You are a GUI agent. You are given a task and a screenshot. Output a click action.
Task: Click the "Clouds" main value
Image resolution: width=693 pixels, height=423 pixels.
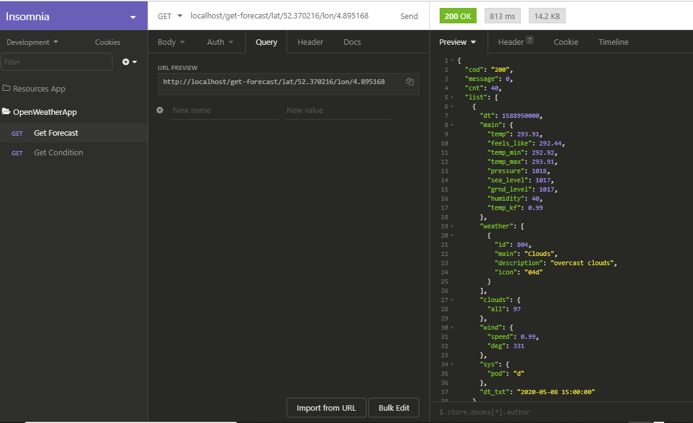coord(539,254)
